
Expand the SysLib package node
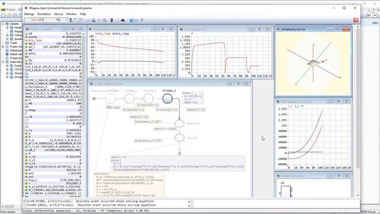pos(7,65)
